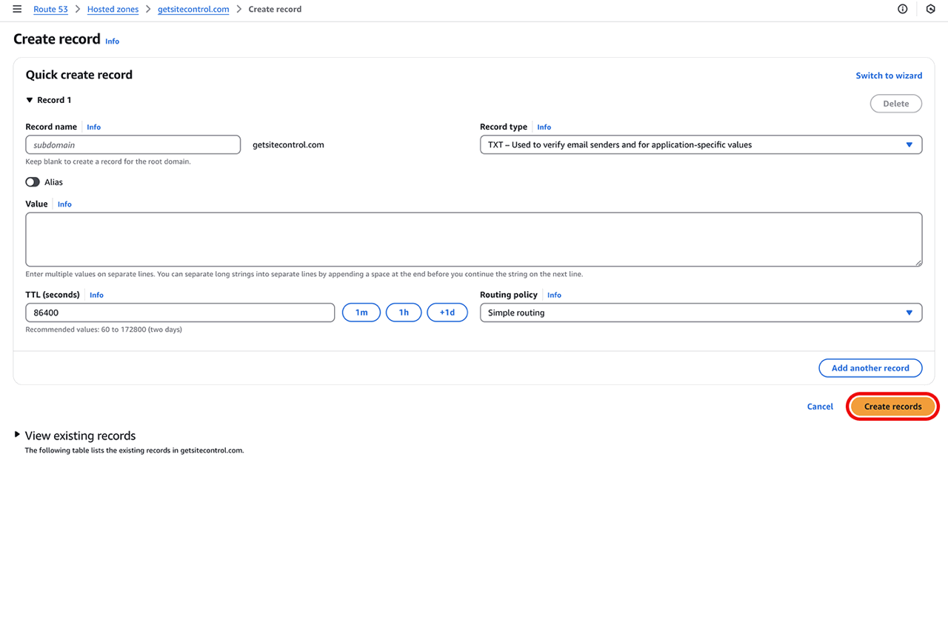Toggle the Alias switch on
The image size is (948, 631).
33,182
